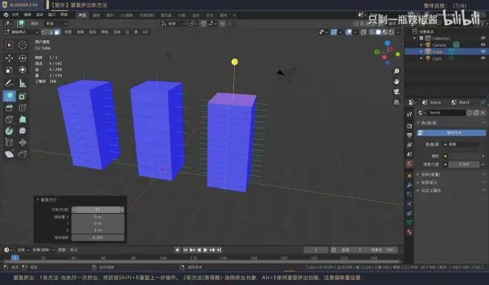Hide the Camera object with eye icon

(x=483, y=45)
